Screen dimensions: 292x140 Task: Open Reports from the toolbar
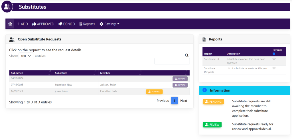[87, 24]
